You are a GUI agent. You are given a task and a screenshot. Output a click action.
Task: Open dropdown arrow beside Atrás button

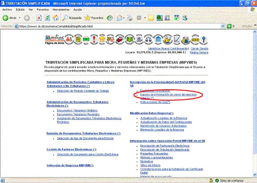(20, 18)
